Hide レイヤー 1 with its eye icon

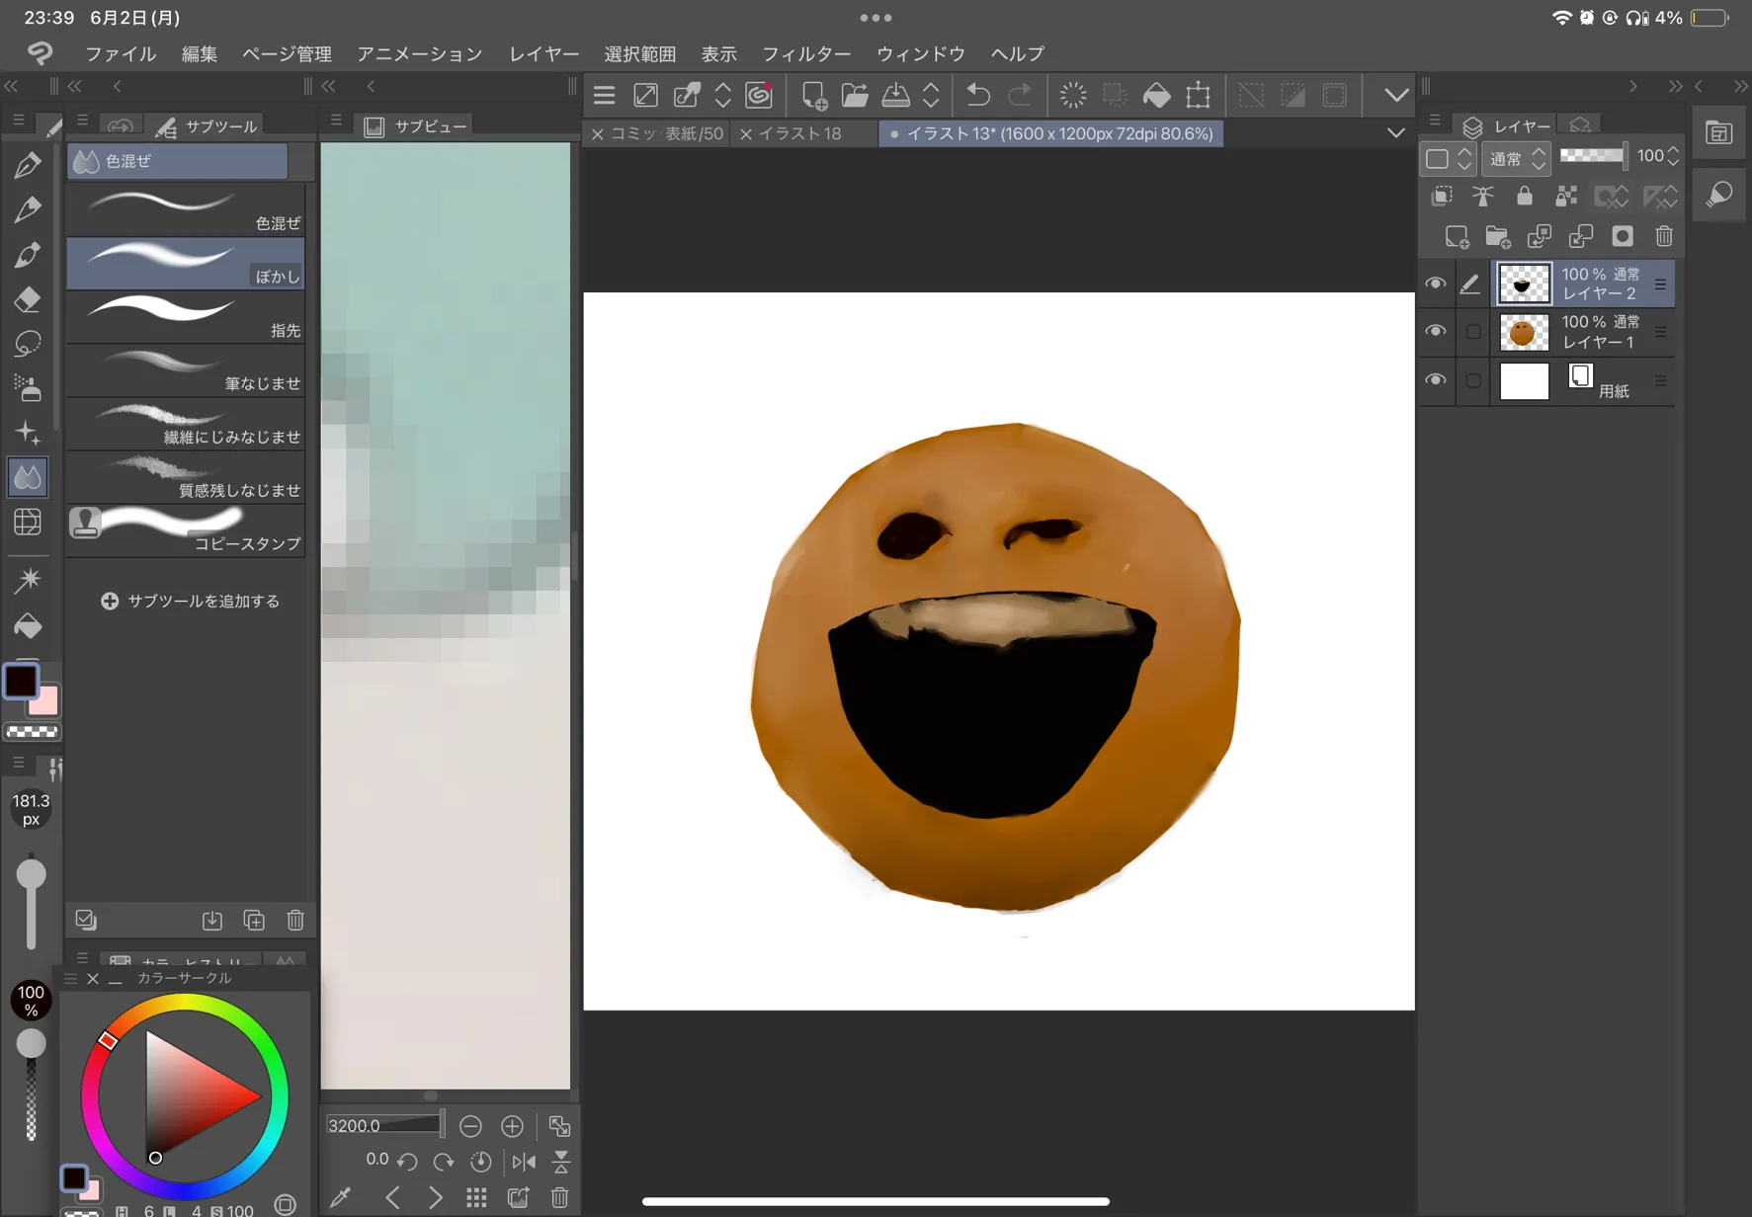coord(1436,332)
